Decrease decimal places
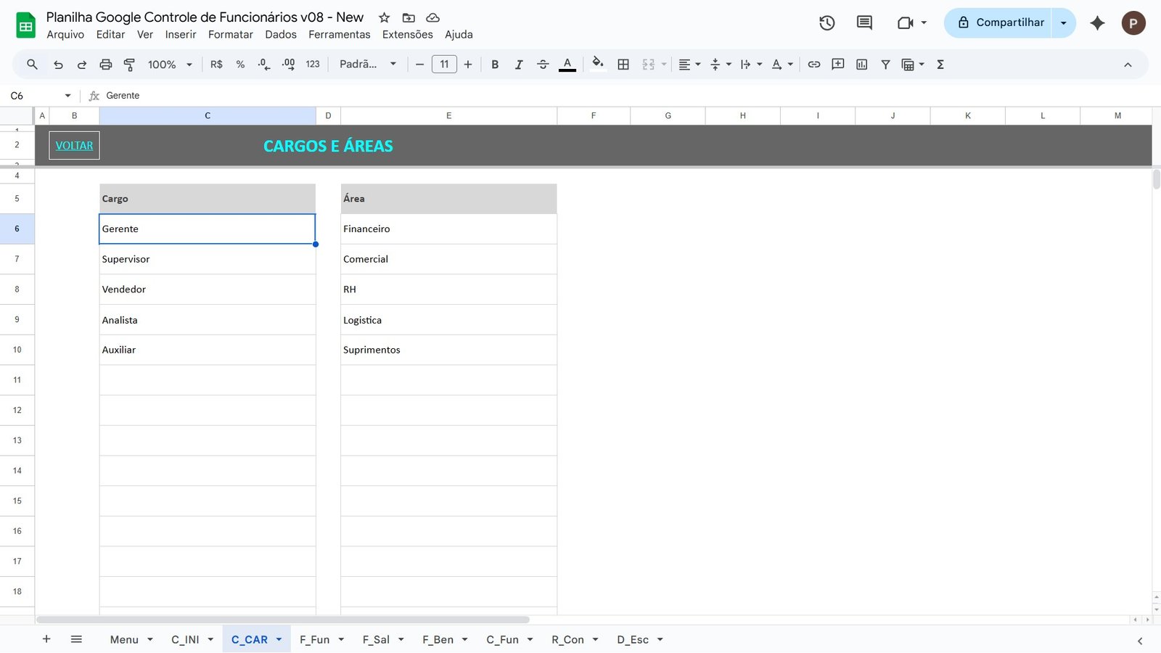Screen dimensions: 1161x653 click(x=263, y=64)
